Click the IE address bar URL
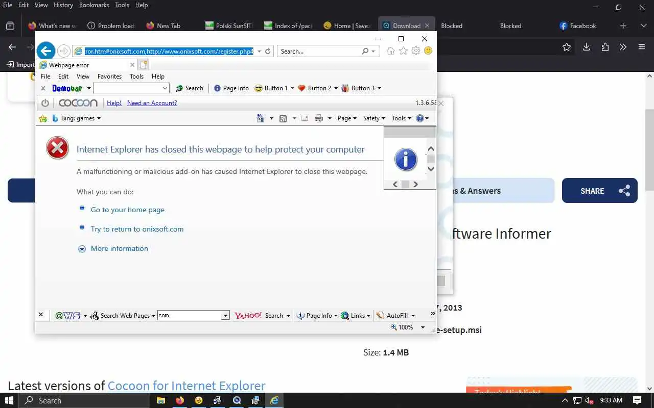 pyautogui.click(x=169, y=51)
